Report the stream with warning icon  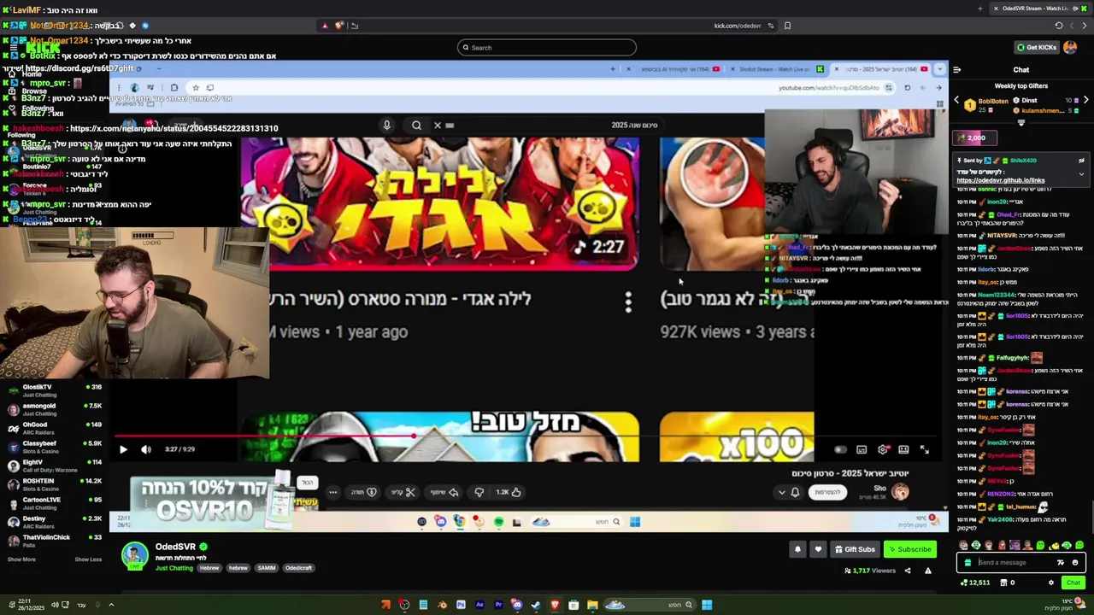[928, 571]
